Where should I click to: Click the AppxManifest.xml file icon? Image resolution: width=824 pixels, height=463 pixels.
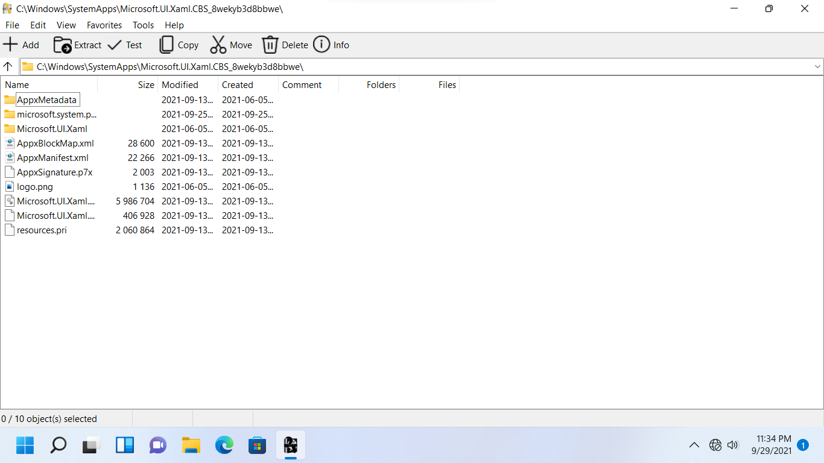[x=10, y=157]
